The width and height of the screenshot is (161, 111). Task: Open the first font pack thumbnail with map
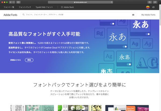point(32,108)
